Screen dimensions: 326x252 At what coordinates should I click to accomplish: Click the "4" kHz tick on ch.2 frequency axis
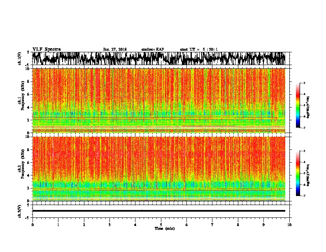click(29, 175)
